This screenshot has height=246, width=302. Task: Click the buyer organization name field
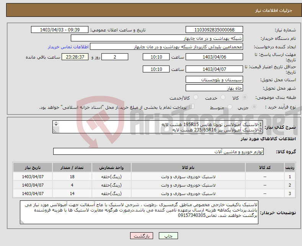157,38
